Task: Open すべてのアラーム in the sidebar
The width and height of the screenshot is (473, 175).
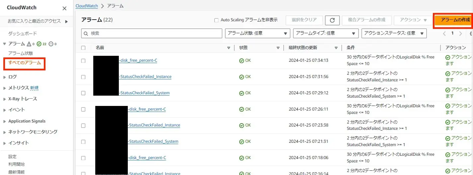Action: point(25,63)
